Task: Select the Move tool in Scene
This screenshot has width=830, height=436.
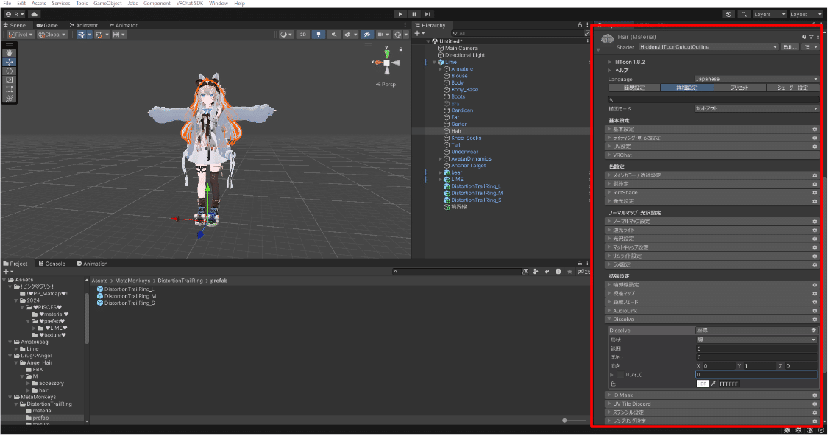Action: tap(9, 62)
